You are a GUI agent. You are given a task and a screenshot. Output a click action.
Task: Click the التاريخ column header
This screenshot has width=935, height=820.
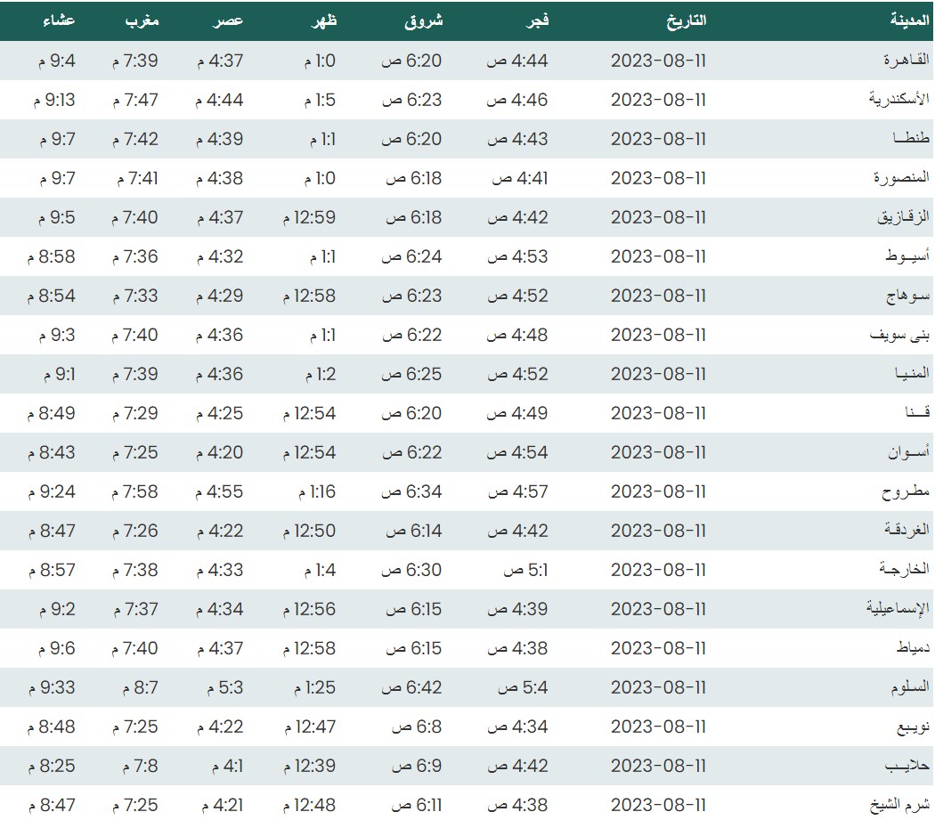(x=686, y=20)
